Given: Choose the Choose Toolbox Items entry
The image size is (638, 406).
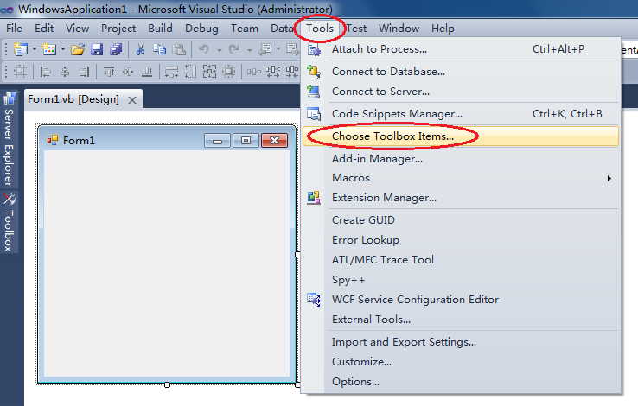Looking at the screenshot, I should 461,136.
